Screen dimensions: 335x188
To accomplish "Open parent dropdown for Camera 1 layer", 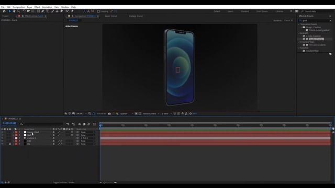I will [x=87, y=138].
